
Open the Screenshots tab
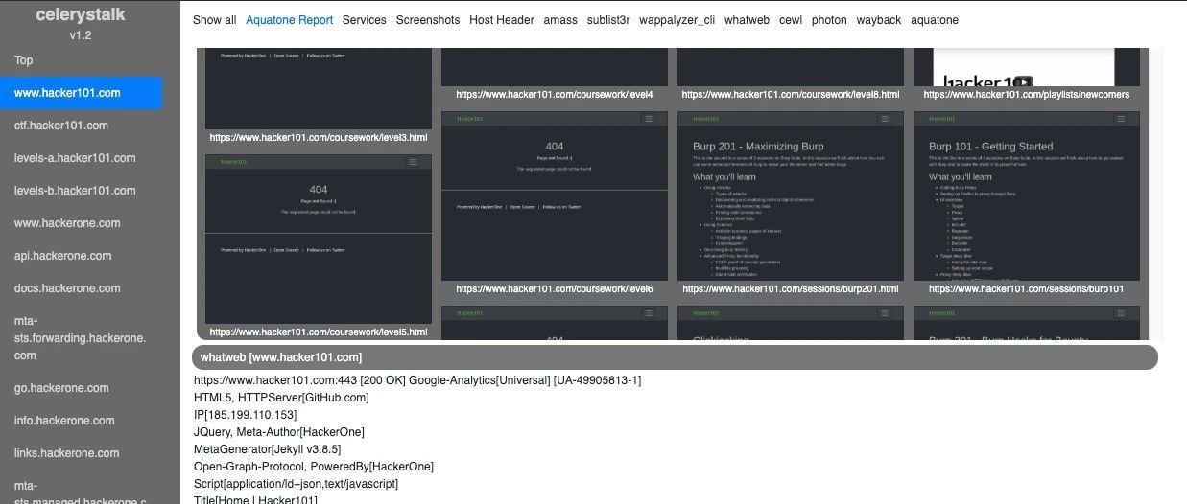point(428,20)
